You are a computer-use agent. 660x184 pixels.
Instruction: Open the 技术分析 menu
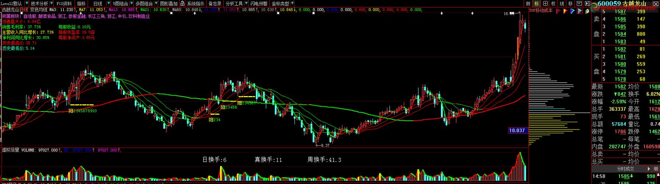pos(39,3)
